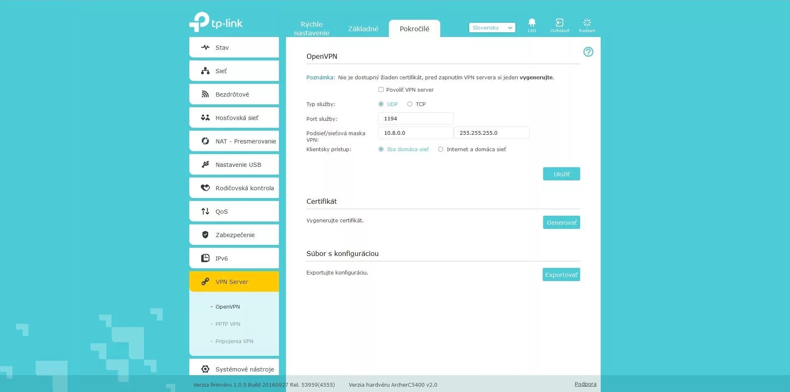Select the TCP service type
The width and height of the screenshot is (790, 392).
[410, 104]
